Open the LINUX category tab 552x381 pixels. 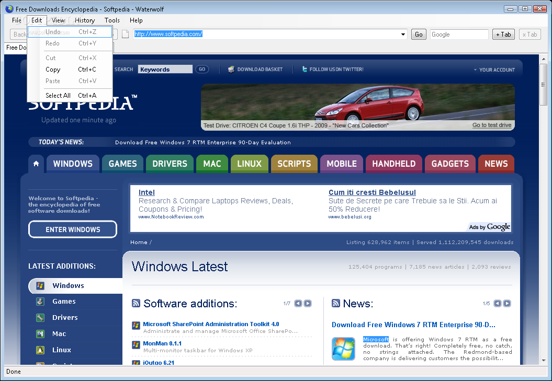pos(249,164)
